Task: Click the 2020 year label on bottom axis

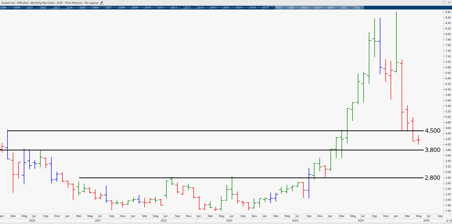Action: pyautogui.click(x=32, y=220)
